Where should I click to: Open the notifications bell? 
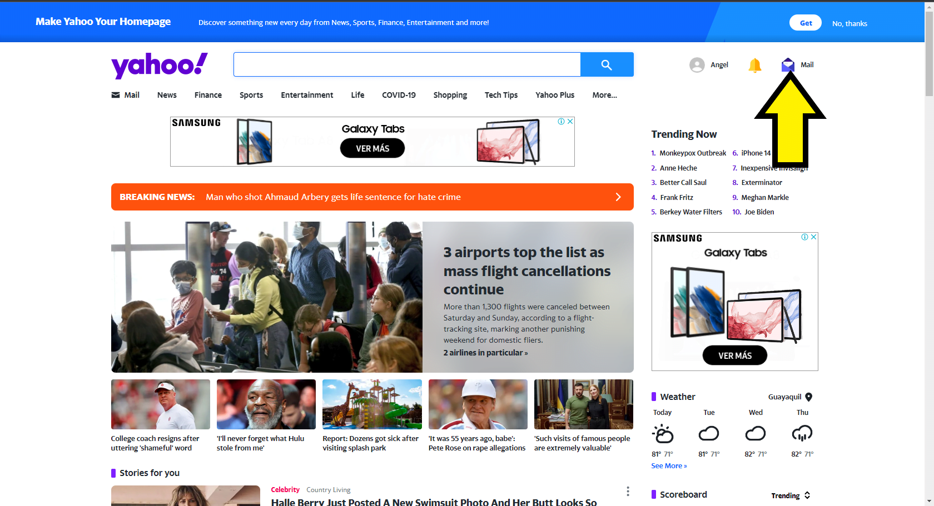(x=754, y=65)
